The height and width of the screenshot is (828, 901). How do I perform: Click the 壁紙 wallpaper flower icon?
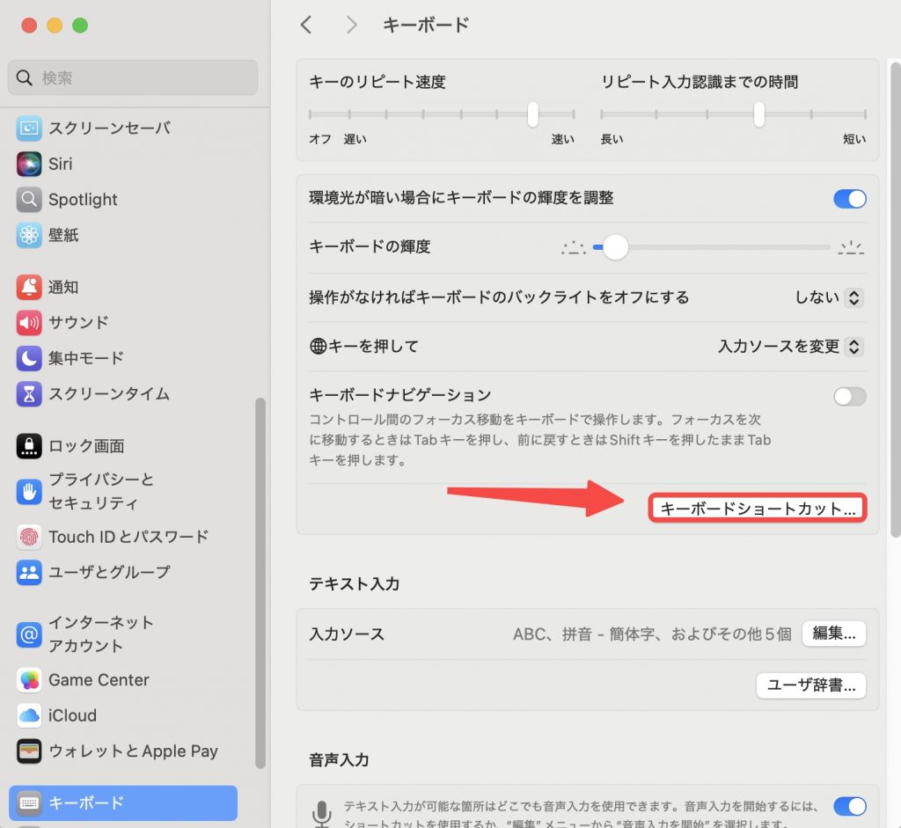[x=29, y=235]
